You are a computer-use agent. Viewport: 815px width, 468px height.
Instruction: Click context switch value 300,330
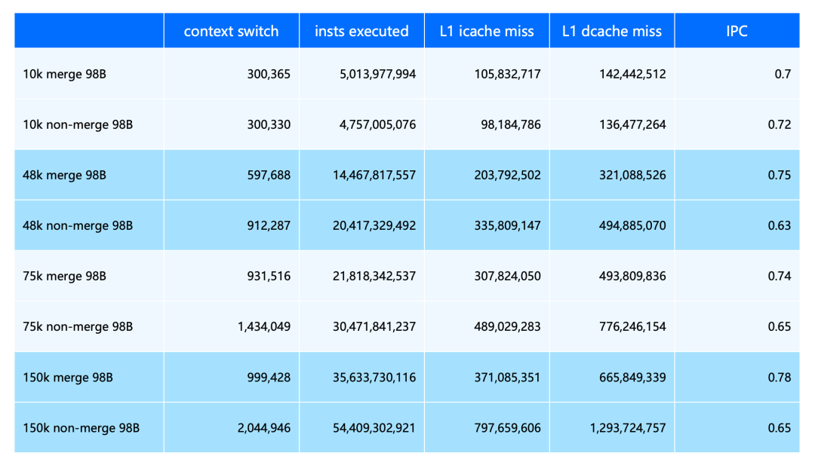269,124
